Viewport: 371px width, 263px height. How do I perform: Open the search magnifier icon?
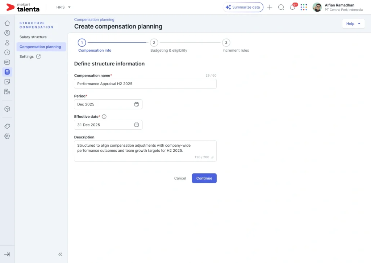(281, 7)
